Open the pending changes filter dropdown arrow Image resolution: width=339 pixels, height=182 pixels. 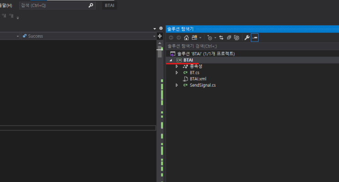[215, 38]
